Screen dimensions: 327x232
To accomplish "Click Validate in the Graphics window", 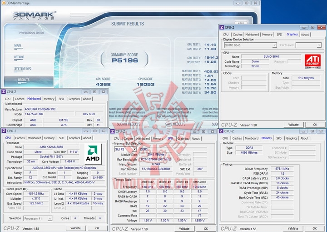I will (293, 125).
